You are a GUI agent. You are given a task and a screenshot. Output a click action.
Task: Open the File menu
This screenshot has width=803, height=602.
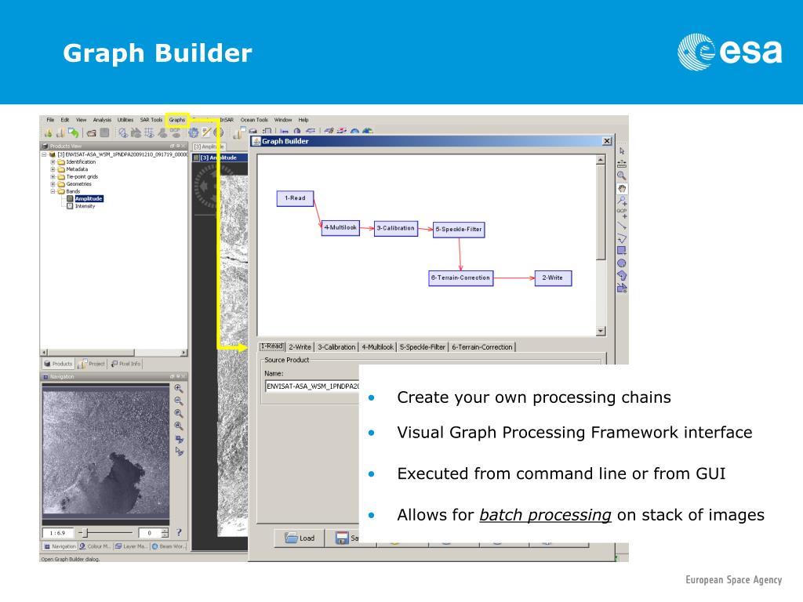pyautogui.click(x=50, y=120)
